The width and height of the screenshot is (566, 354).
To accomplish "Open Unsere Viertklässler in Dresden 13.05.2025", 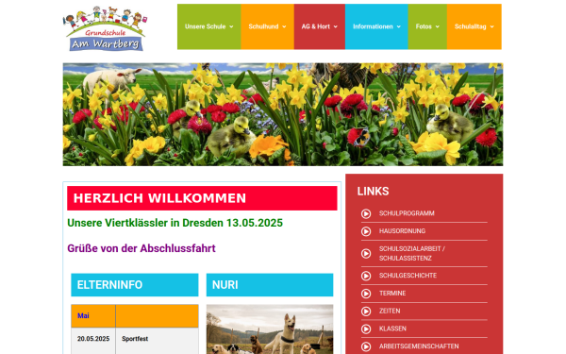I will [175, 223].
